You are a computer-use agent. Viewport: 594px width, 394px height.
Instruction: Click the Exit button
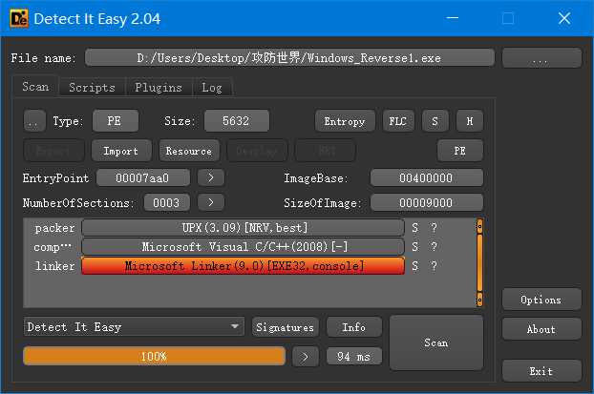[541, 371]
